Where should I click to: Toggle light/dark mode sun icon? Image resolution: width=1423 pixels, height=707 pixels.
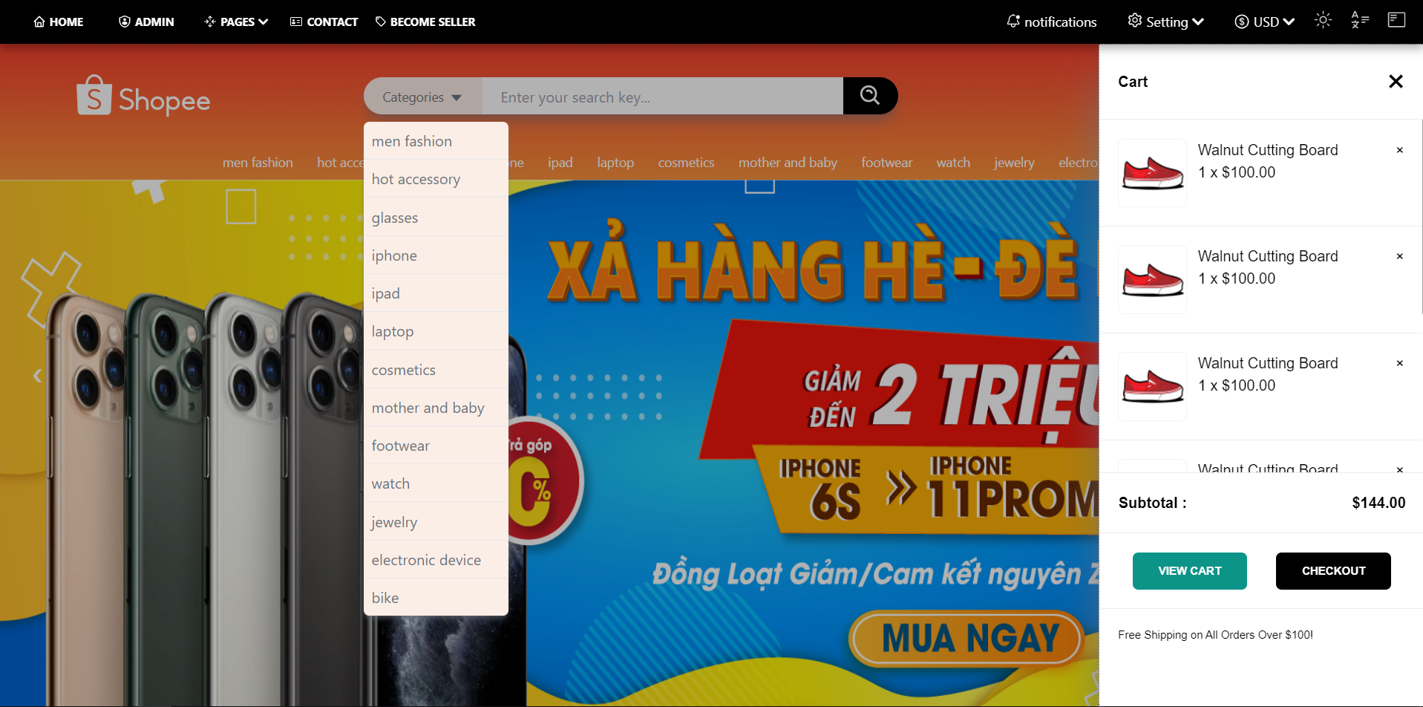[1323, 20]
